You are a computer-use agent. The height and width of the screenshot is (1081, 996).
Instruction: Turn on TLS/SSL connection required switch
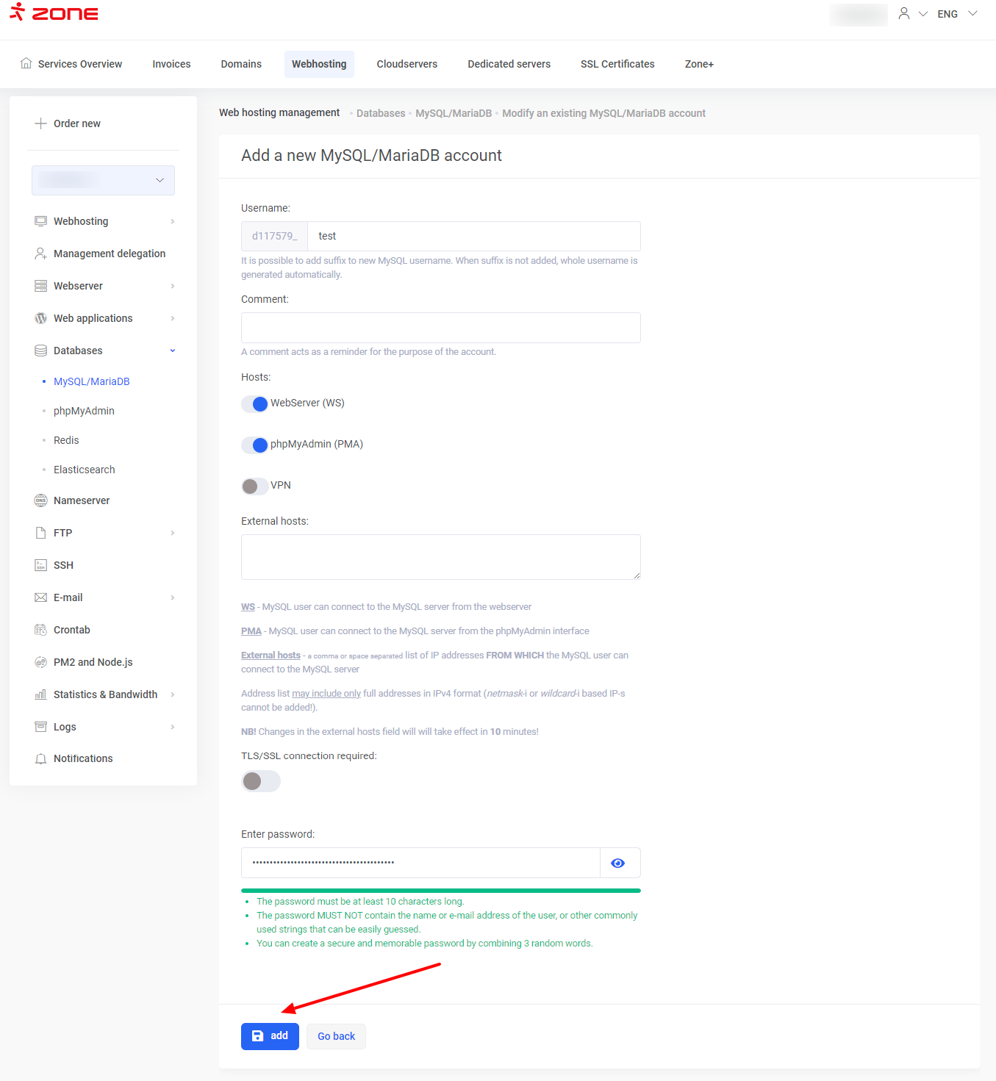click(x=260, y=780)
